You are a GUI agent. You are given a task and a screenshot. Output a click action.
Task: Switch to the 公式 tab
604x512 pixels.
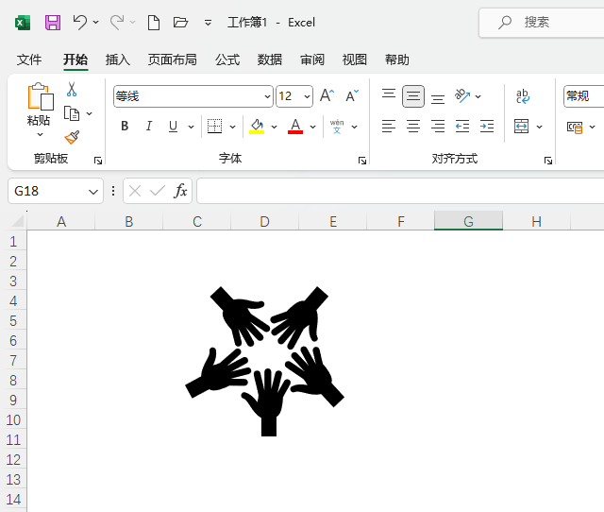click(227, 60)
